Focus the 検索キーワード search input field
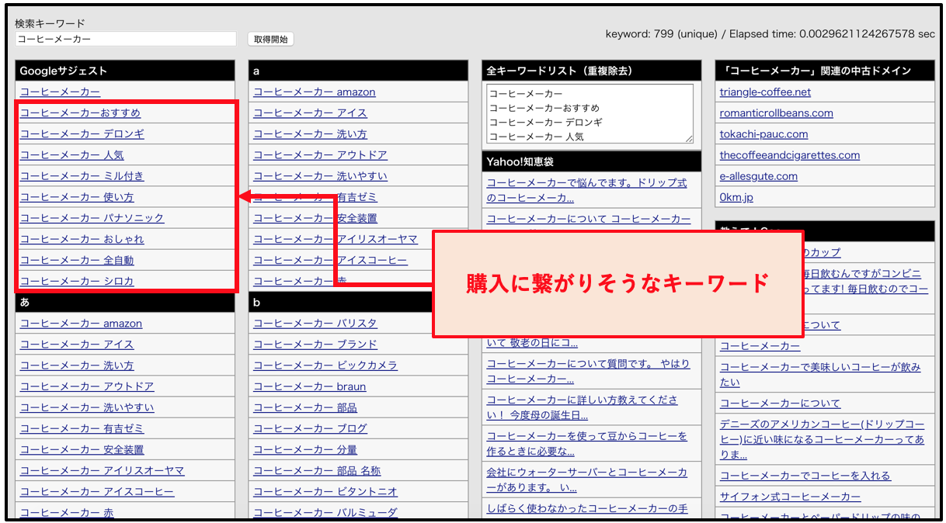The height and width of the screenshot is (523, 946). [126, 39]
